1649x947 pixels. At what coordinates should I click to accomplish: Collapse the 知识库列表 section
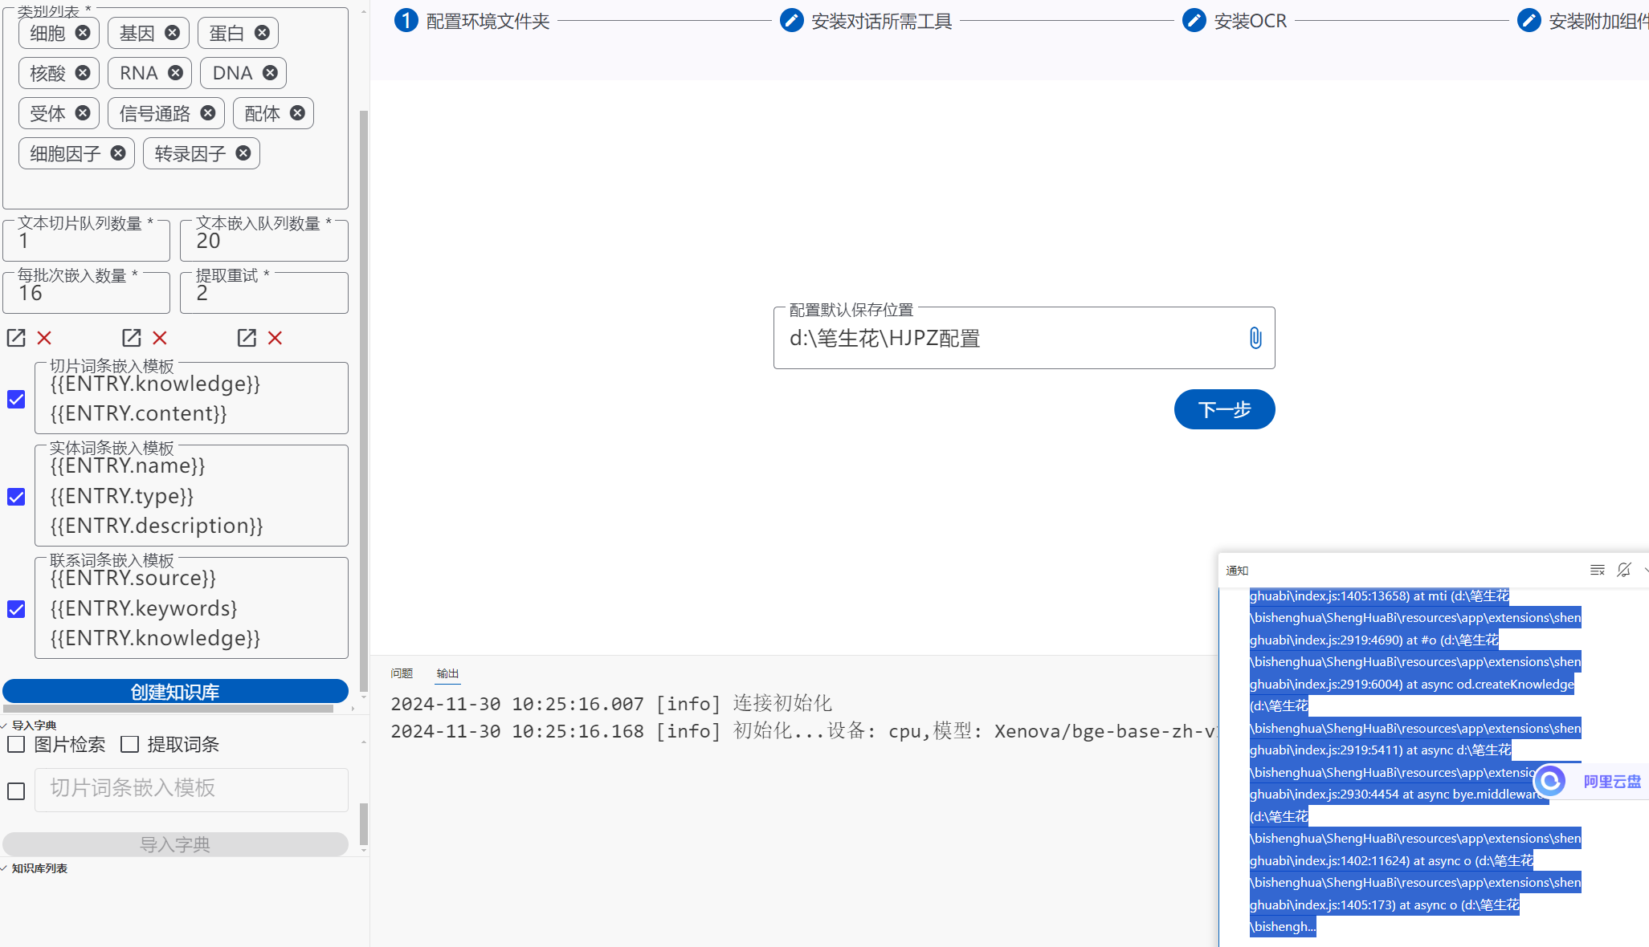click(x=6, y=868)
